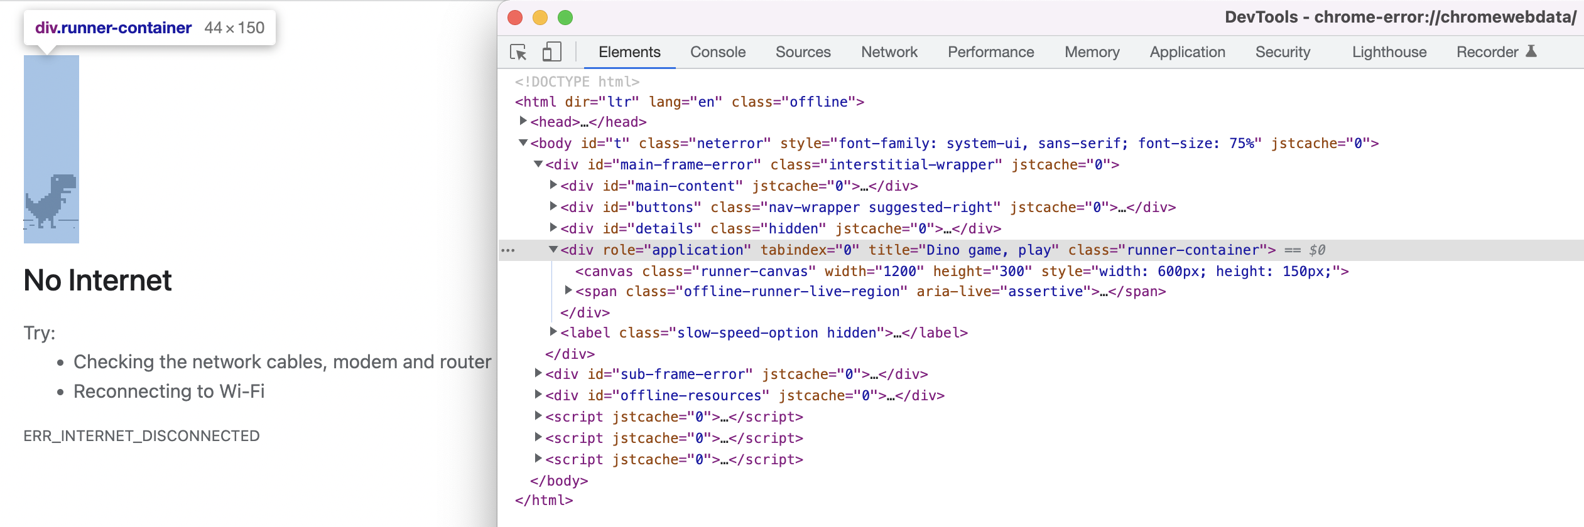Viewport: 1584px width, 527px height.
Task: Collapse the main-frame-error div
Action: [538, 164]
